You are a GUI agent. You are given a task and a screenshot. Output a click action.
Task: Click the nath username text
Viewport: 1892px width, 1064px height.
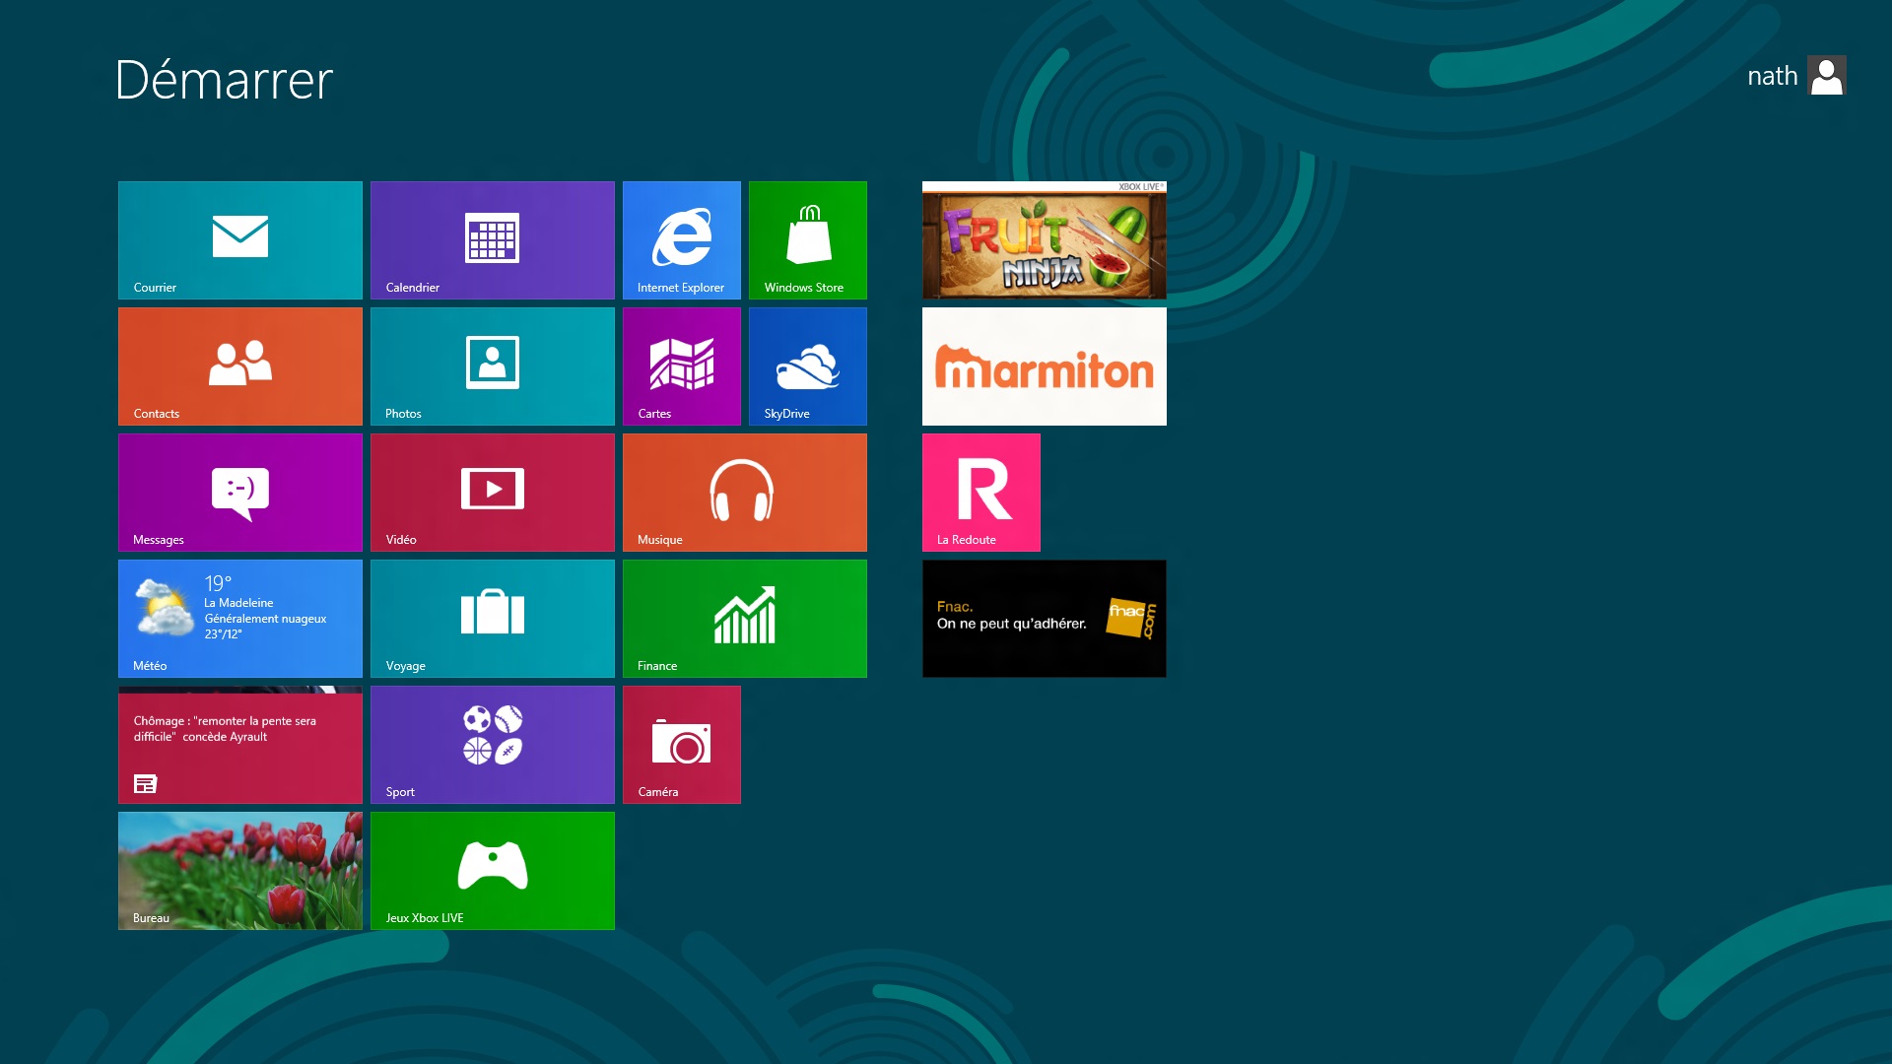point(1772,76)
